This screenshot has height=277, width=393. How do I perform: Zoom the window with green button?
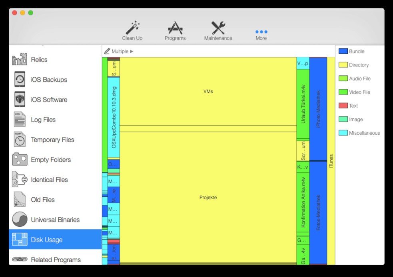tap(30, 13)
